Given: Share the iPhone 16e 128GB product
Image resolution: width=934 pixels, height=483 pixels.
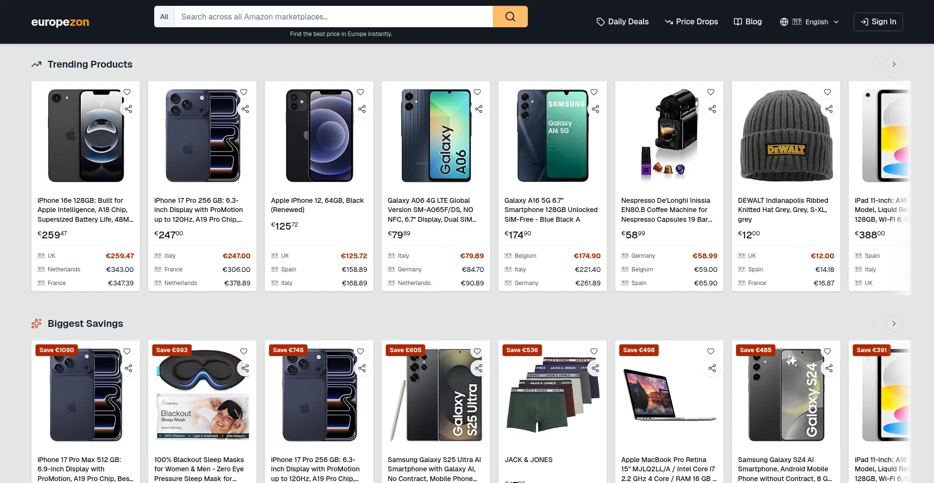Looking at the screenshot, I should pos(128,109).
